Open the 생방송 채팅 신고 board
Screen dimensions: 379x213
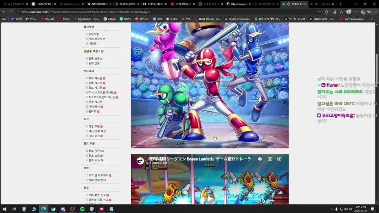(98, 200)
